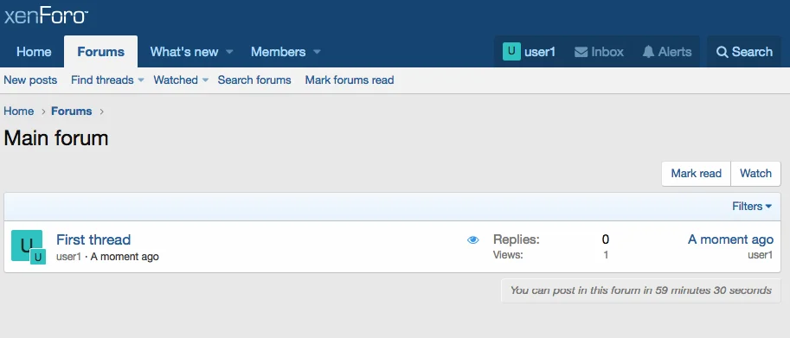Image resolution: width=790 pixels, height=338 pixels.
Task: Toggle the watched eye icon on First thread
Action: click(472, 240)
